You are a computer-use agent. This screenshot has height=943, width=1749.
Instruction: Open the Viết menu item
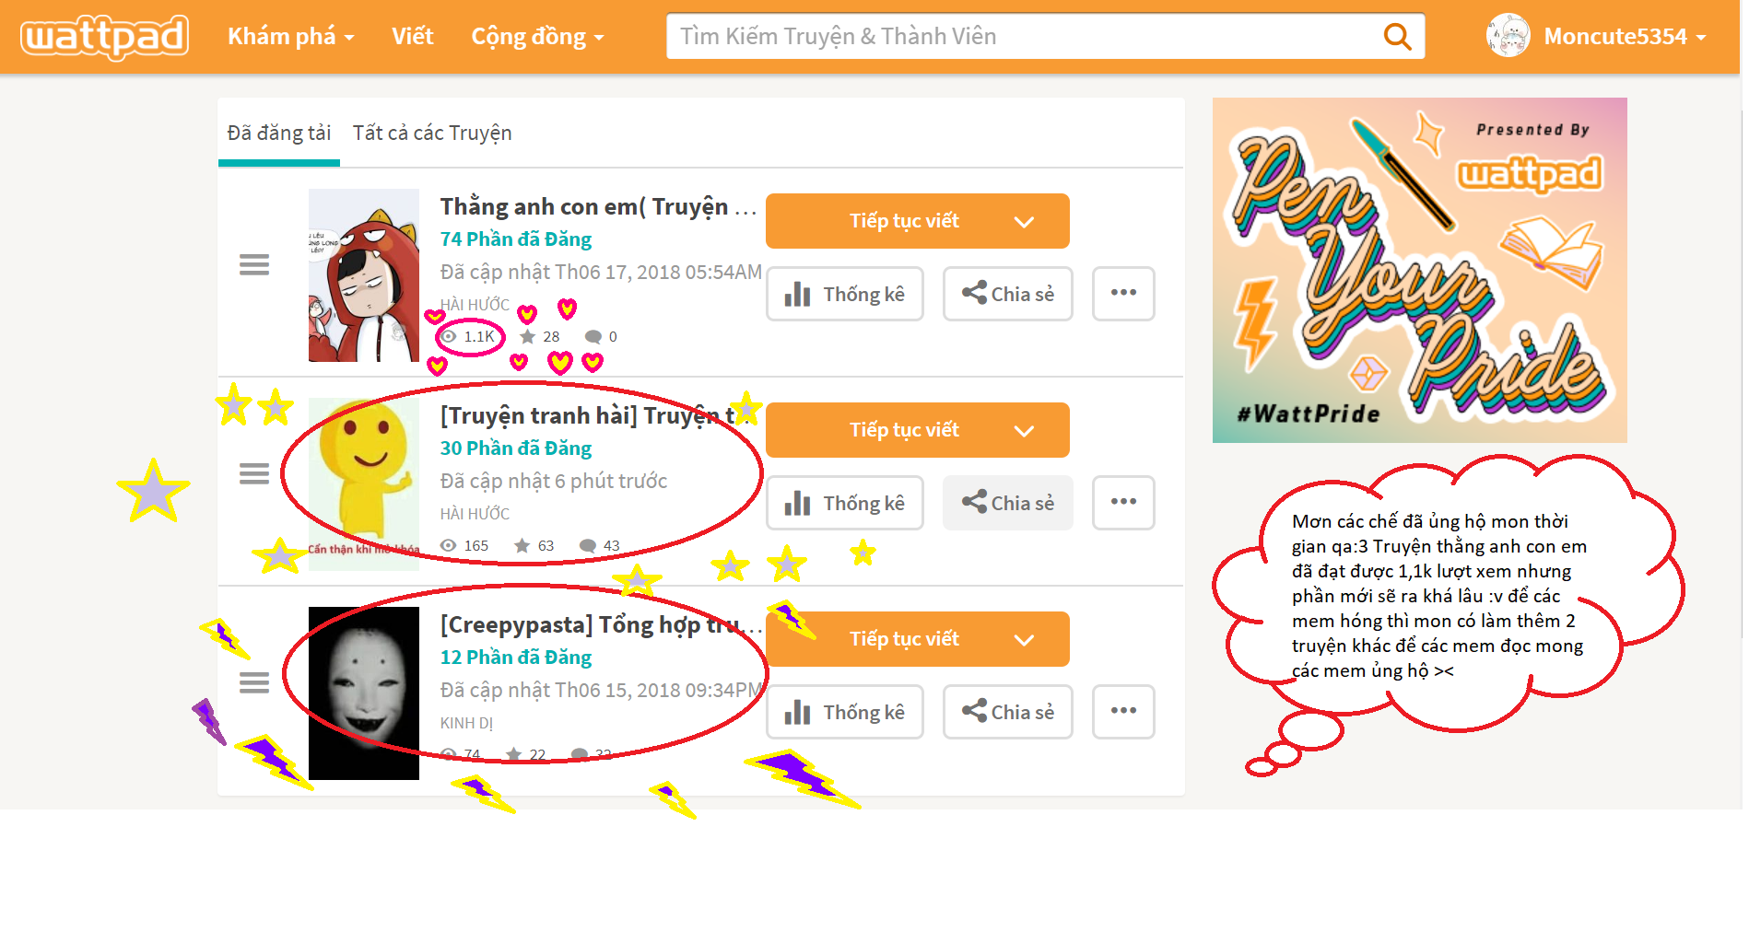[x=412, y=37]
